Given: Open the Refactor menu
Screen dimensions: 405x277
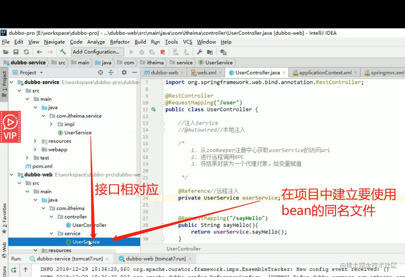Looking at the screenshot, I should pos(120,42).
